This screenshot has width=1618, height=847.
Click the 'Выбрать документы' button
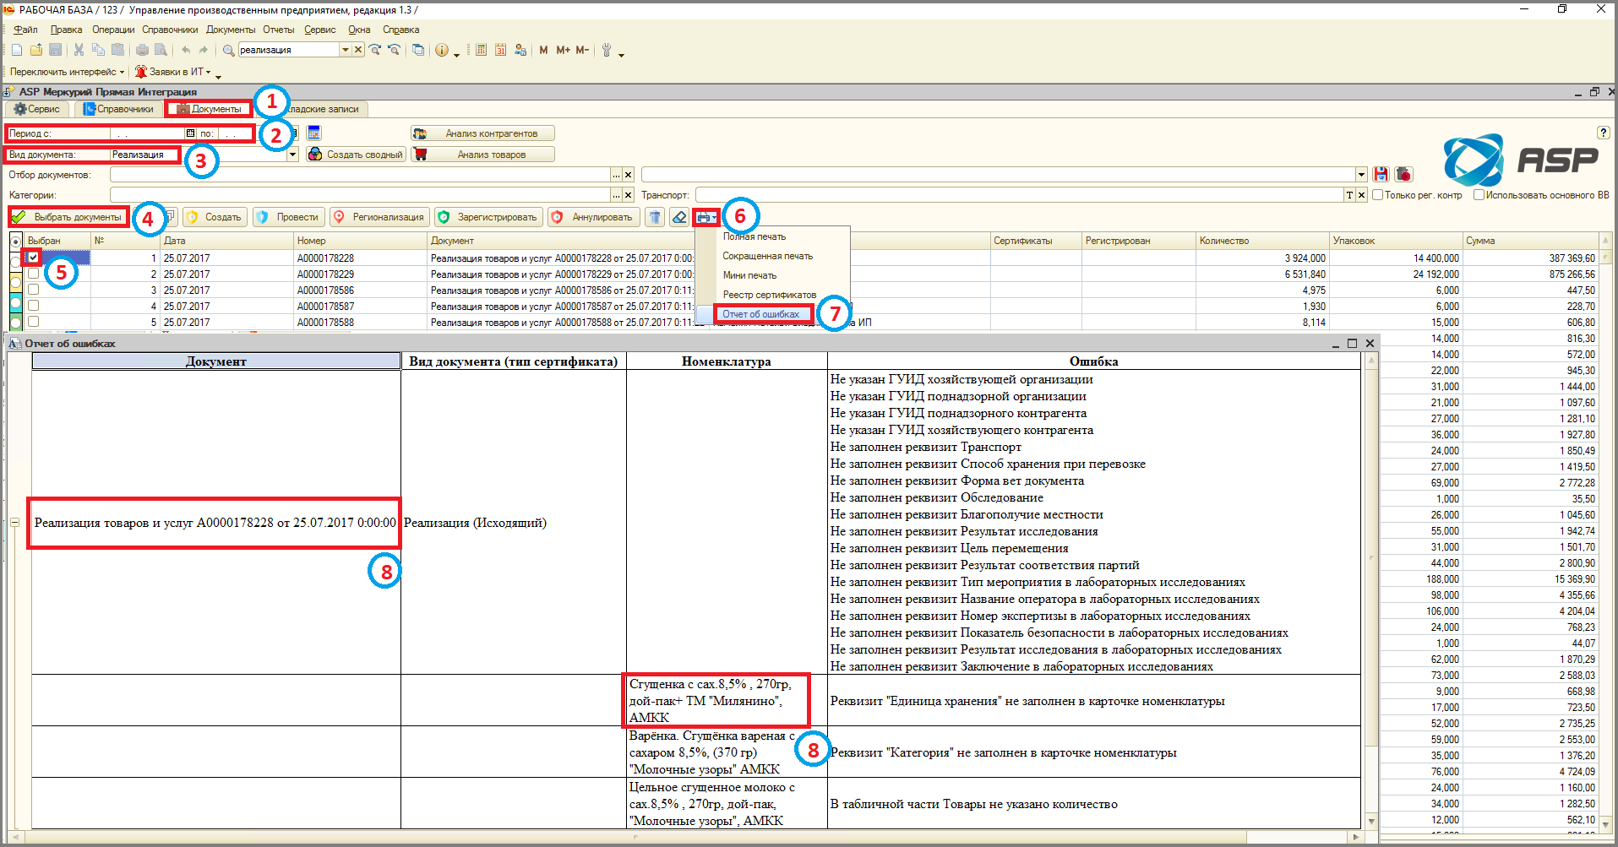click(69, 217)
